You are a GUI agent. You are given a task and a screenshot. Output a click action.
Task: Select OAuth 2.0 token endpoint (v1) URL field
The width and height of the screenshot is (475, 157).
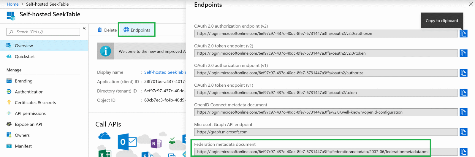(326, 93)
